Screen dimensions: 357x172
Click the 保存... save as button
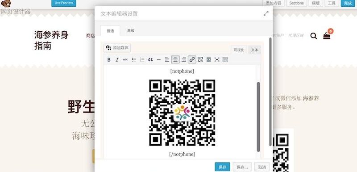[x=242, y=167]
